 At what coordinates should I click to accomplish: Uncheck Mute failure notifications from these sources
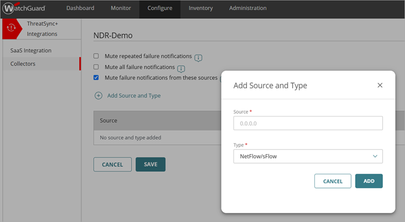coord(96,78)
